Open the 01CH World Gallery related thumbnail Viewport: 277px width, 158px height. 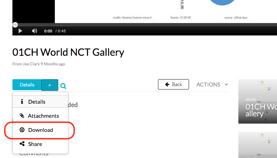pos(258,102)
